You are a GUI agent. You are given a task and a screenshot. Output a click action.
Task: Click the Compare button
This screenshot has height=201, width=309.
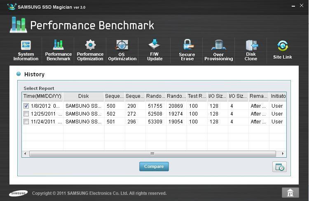154,166
